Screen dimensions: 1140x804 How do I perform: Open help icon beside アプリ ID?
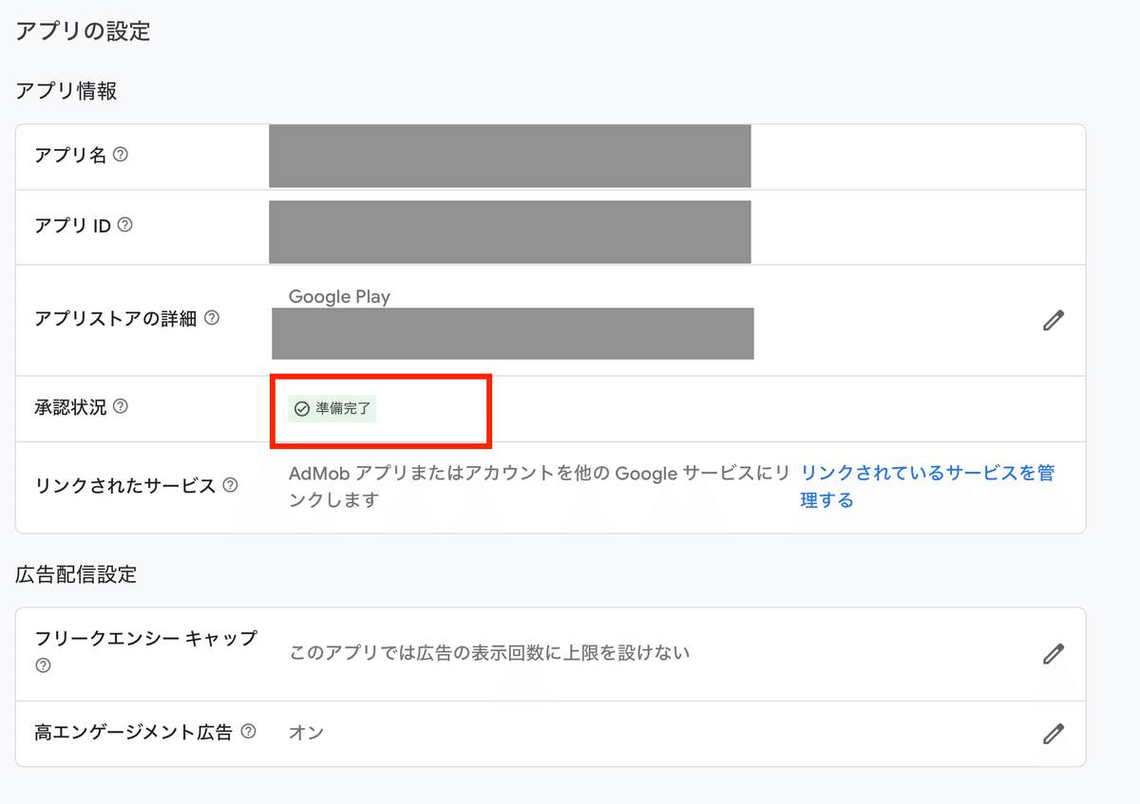click(124, 226)
